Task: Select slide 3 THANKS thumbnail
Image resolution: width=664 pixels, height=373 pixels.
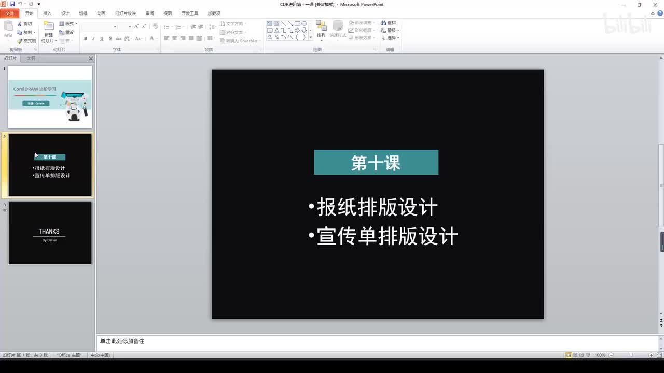Action: [x=50, y=233]
